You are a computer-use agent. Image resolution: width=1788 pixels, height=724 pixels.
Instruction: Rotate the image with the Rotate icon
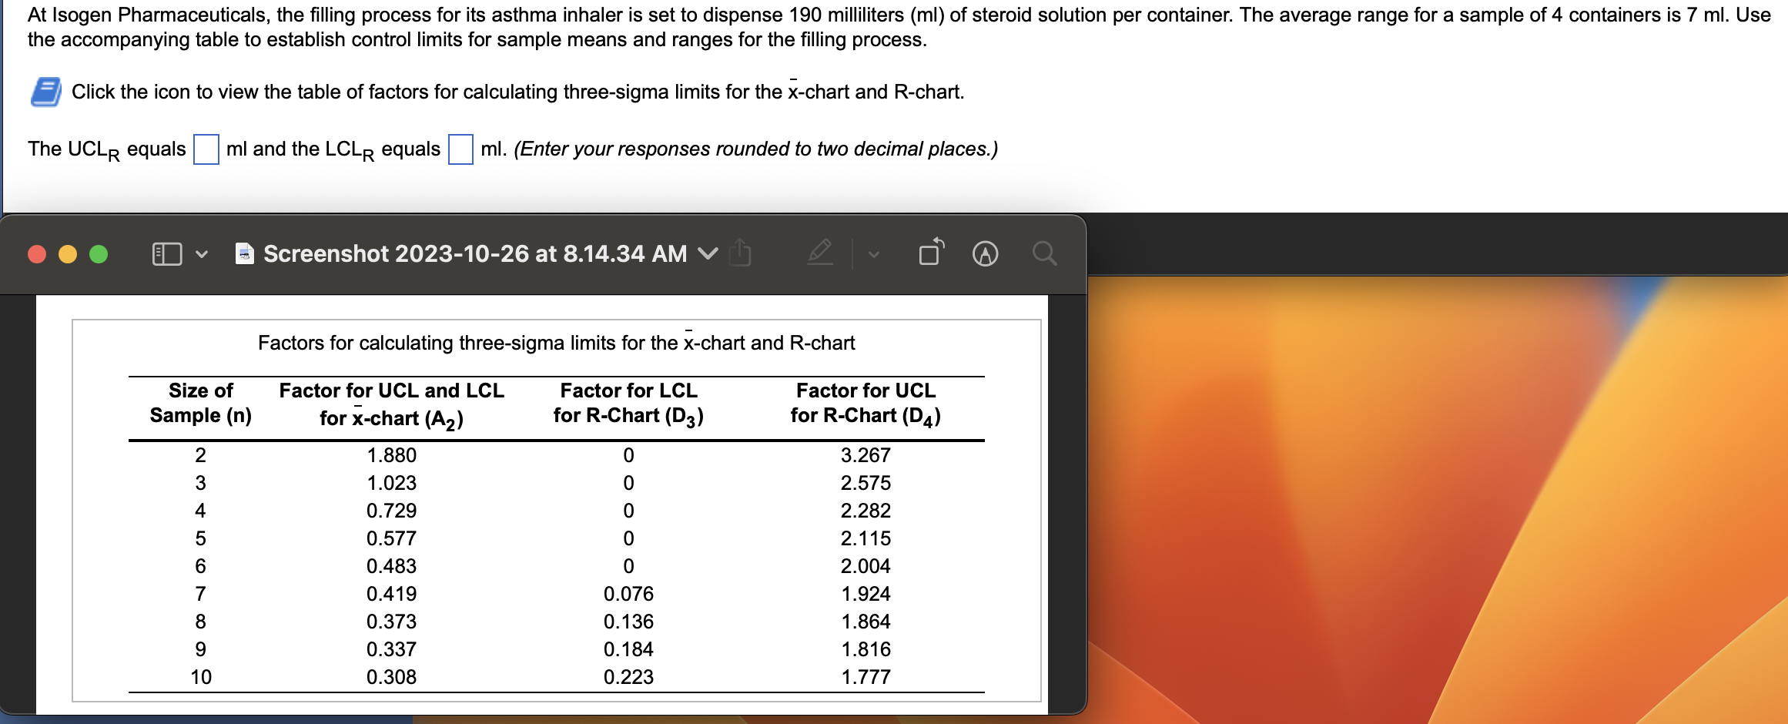click(931, 252)
